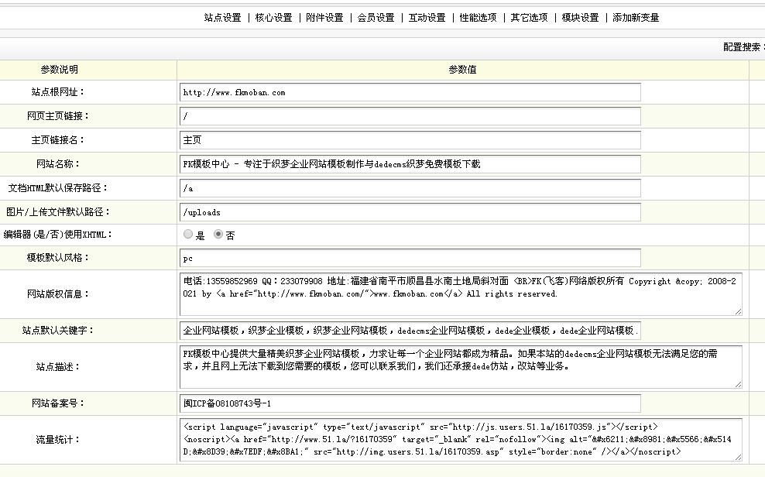Click the 流量统计 label
The width and height of the screenshot is (765, 477).
(57, 440)
